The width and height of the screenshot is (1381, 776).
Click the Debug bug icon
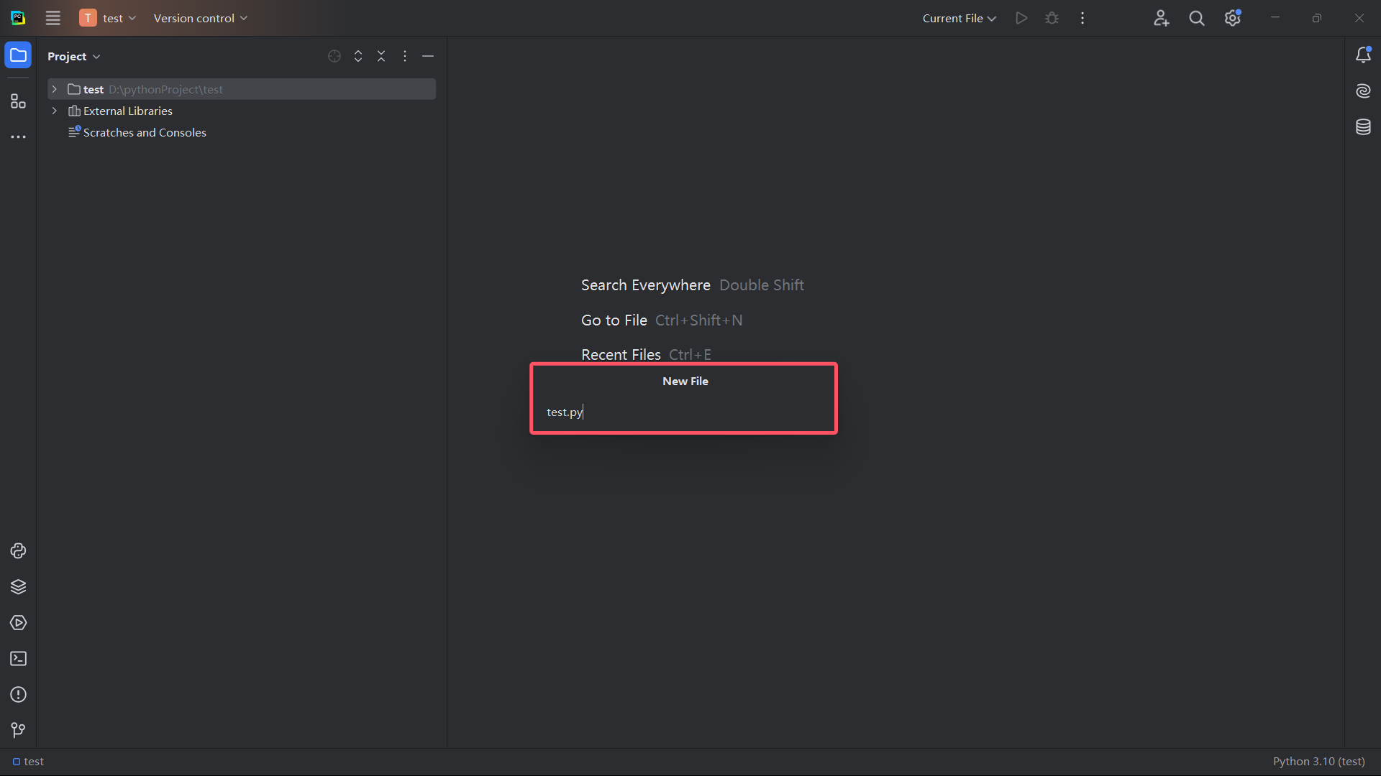click(x=1052, y=18)
